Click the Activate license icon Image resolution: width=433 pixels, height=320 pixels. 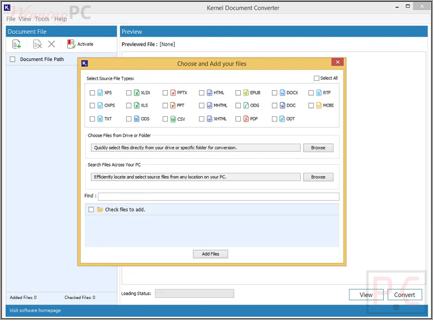pos(71,44)
